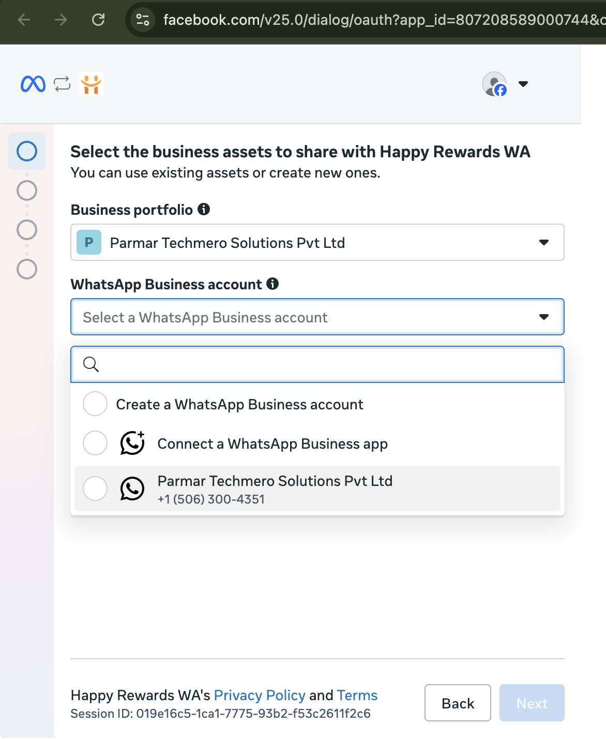Click the Back button
The image size is (606, 739).
[x=458, y=703]
